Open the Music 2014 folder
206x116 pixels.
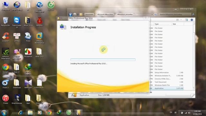pos(28,22)
